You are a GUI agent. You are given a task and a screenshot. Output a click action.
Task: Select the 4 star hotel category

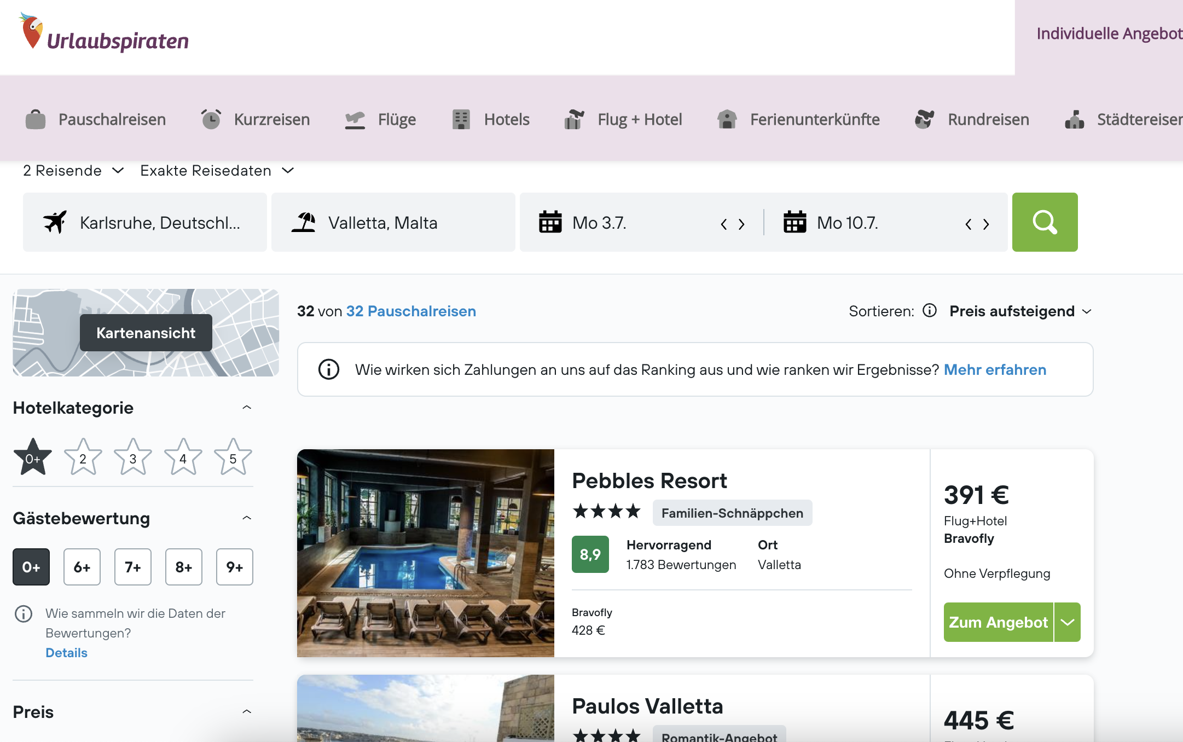point(183,457)
